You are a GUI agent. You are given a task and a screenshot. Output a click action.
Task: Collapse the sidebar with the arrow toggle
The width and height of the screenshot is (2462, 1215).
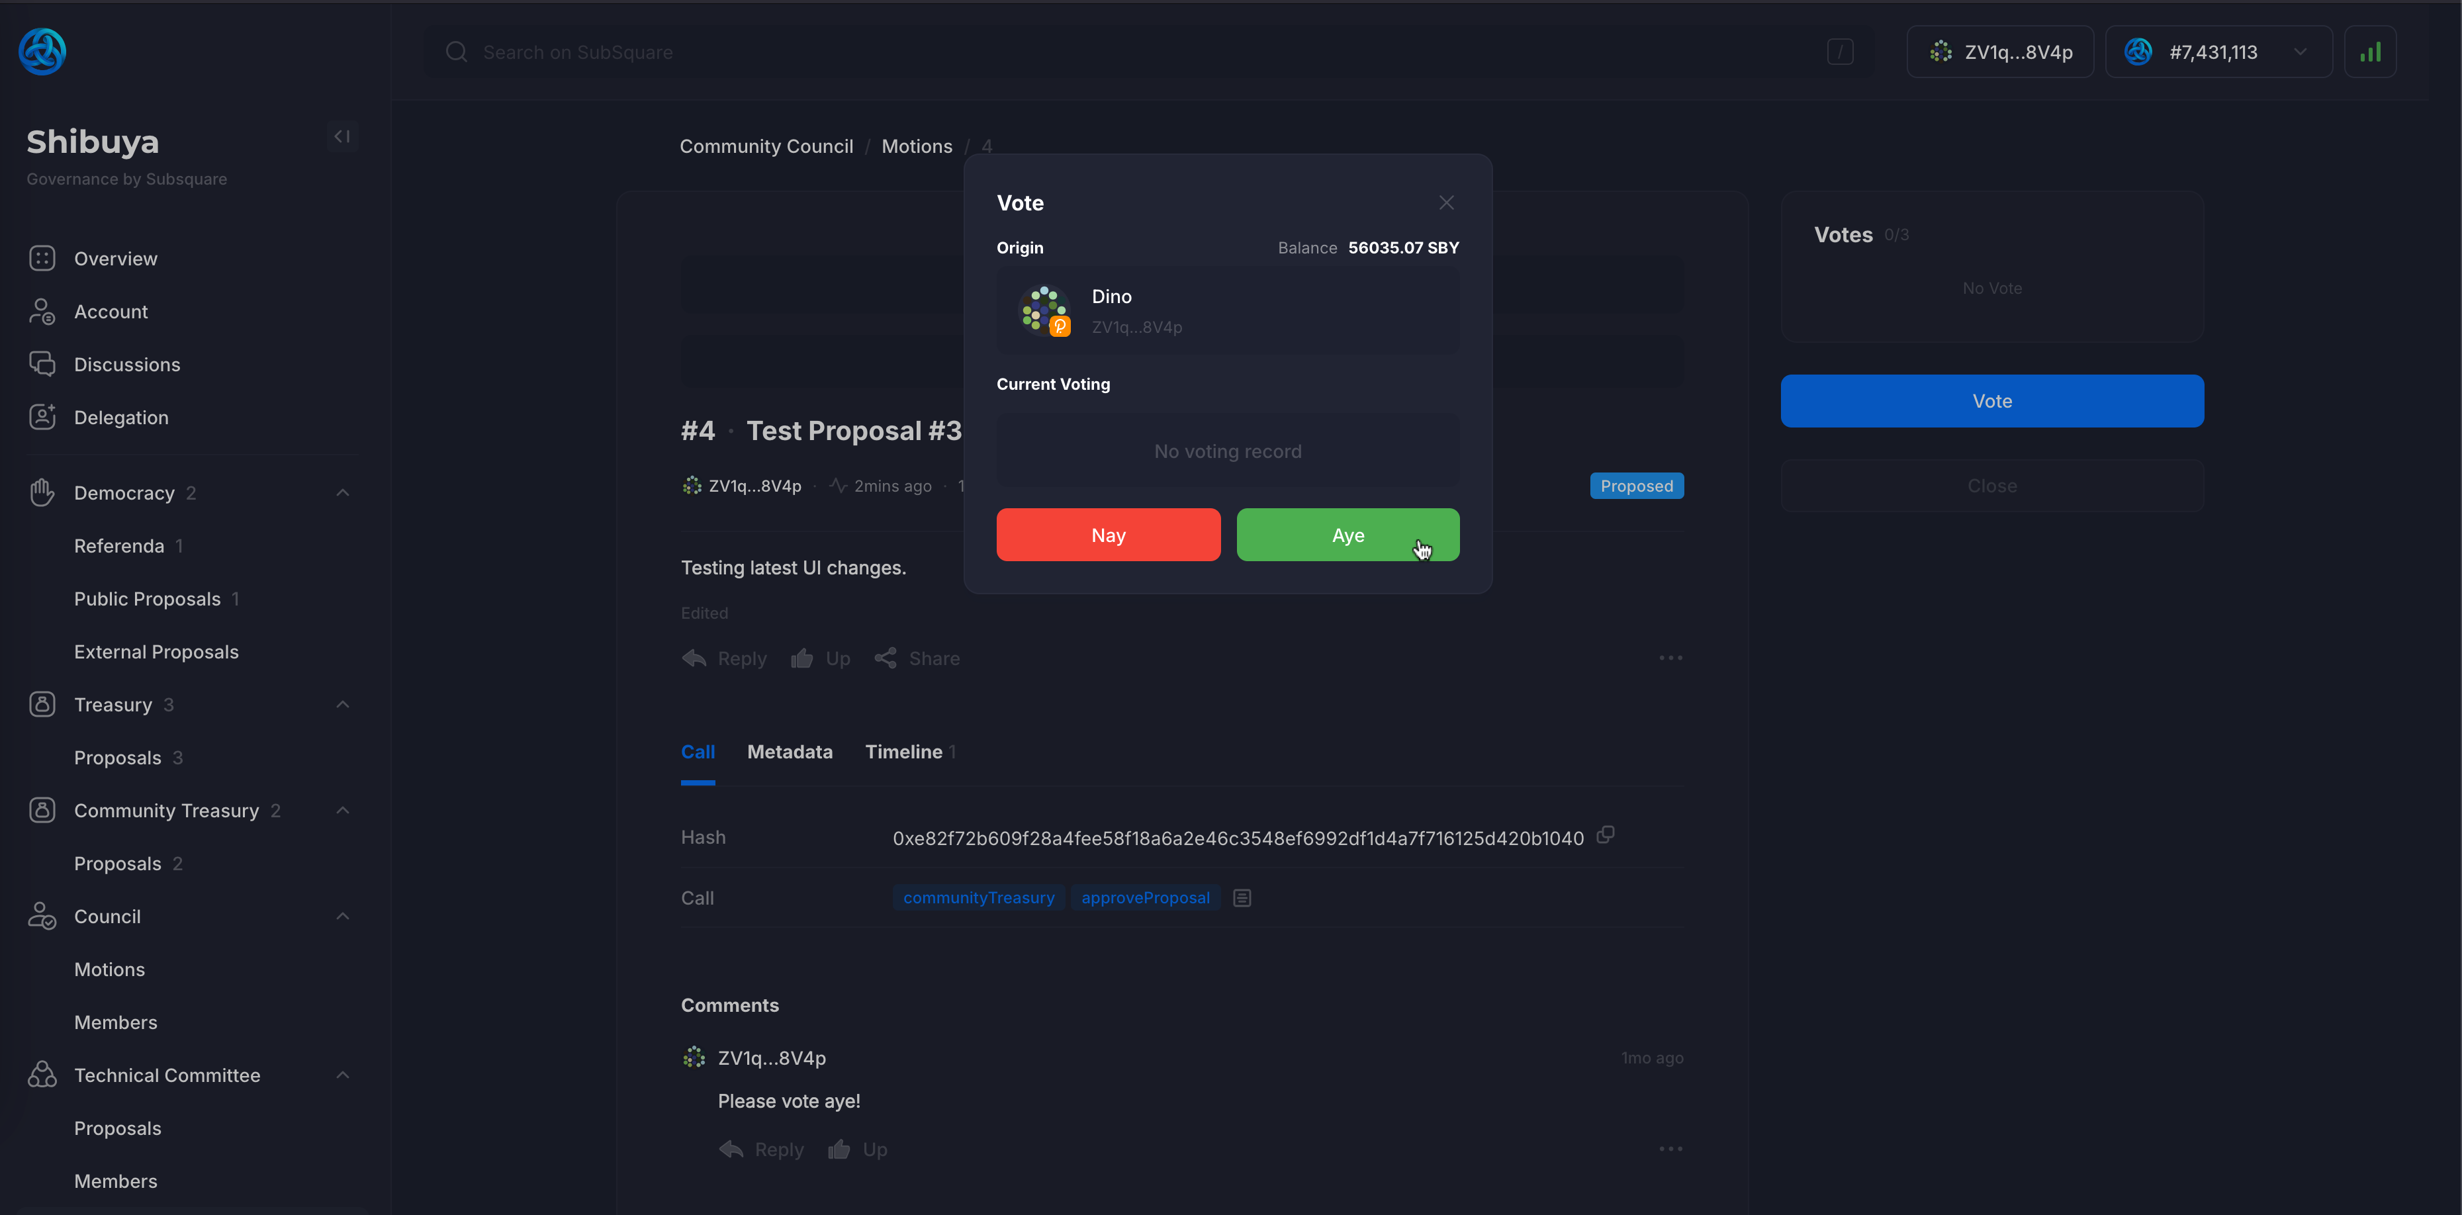(x=342, y=136)
